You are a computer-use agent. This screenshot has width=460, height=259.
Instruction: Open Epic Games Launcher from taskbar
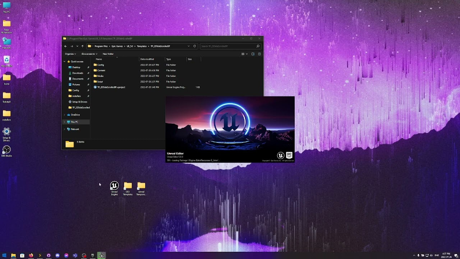[93, 255]
